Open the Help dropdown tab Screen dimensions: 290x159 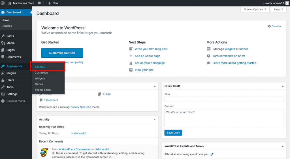(x=279, y=9)
